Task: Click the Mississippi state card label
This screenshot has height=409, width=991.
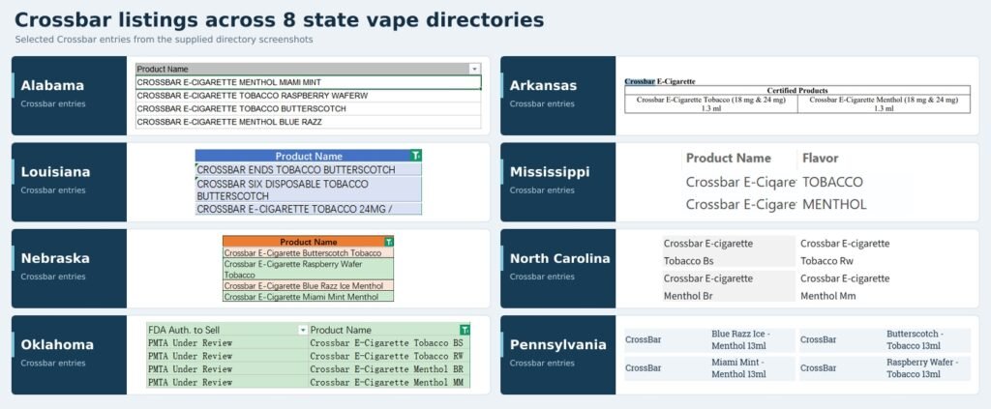Action: pos(550,172)
